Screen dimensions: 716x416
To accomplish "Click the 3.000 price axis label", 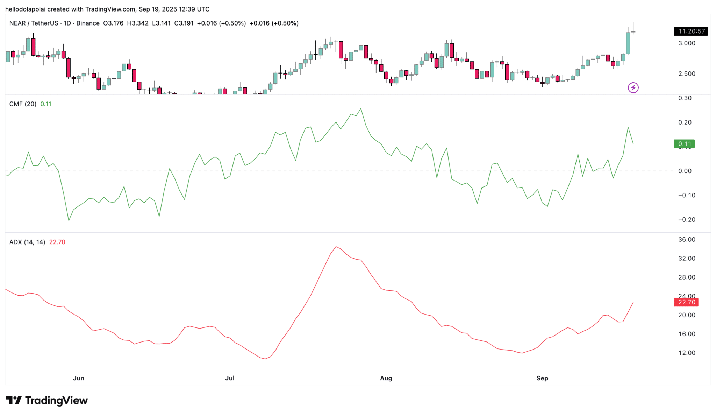I will coord(687,43).
